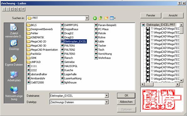This screenshot has height=116, width=187.
Task: Select the 1111 drawing file
Action: click(x=32, y=66)
